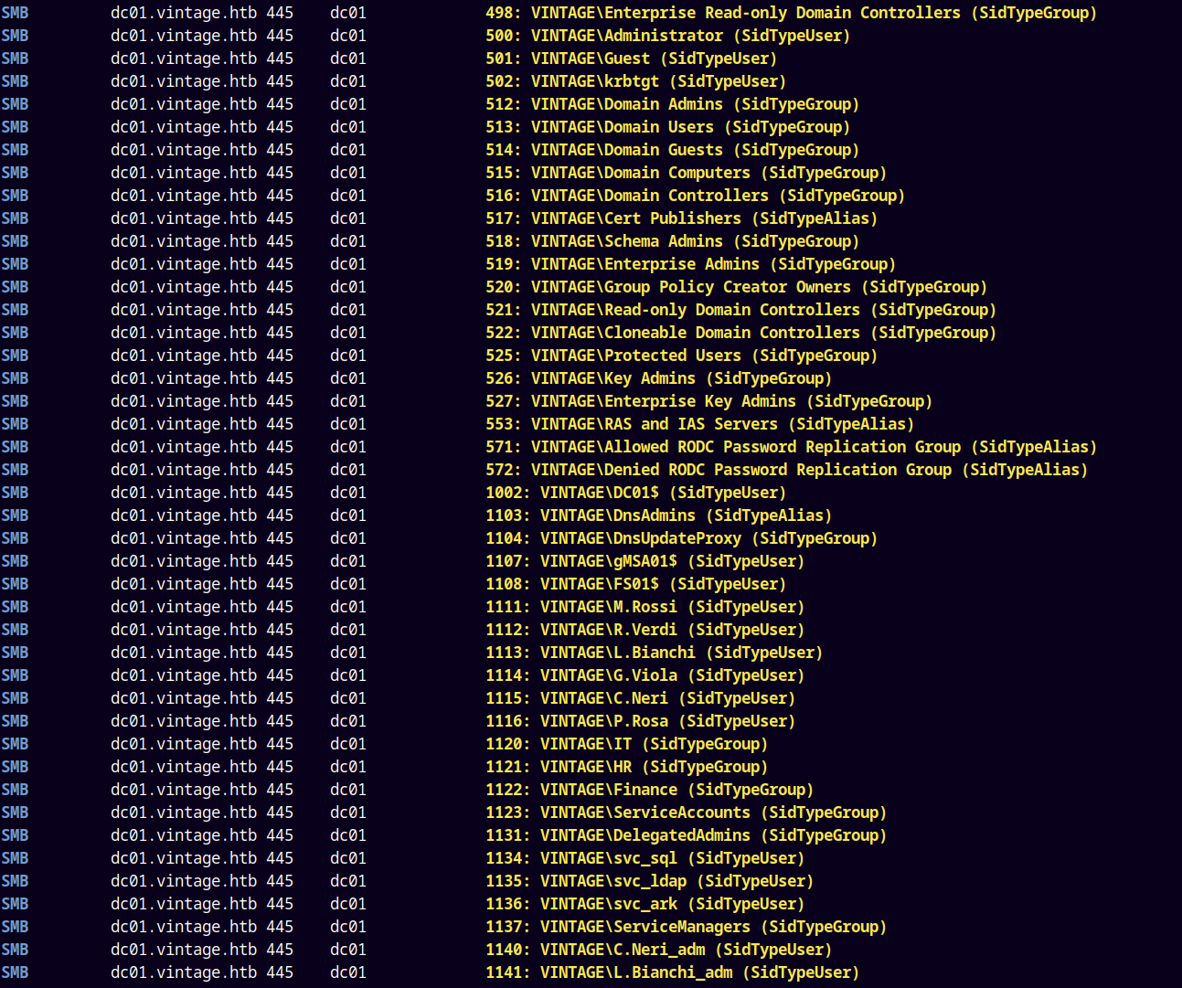Click hostname "dc01" on the svc_sql row

[348, 858]
